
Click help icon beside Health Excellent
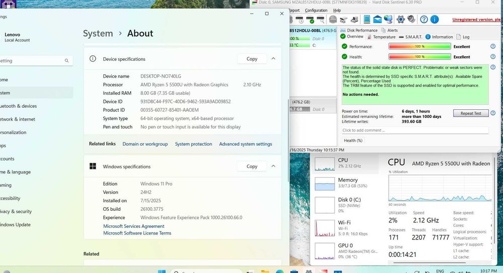click(493, 57)
